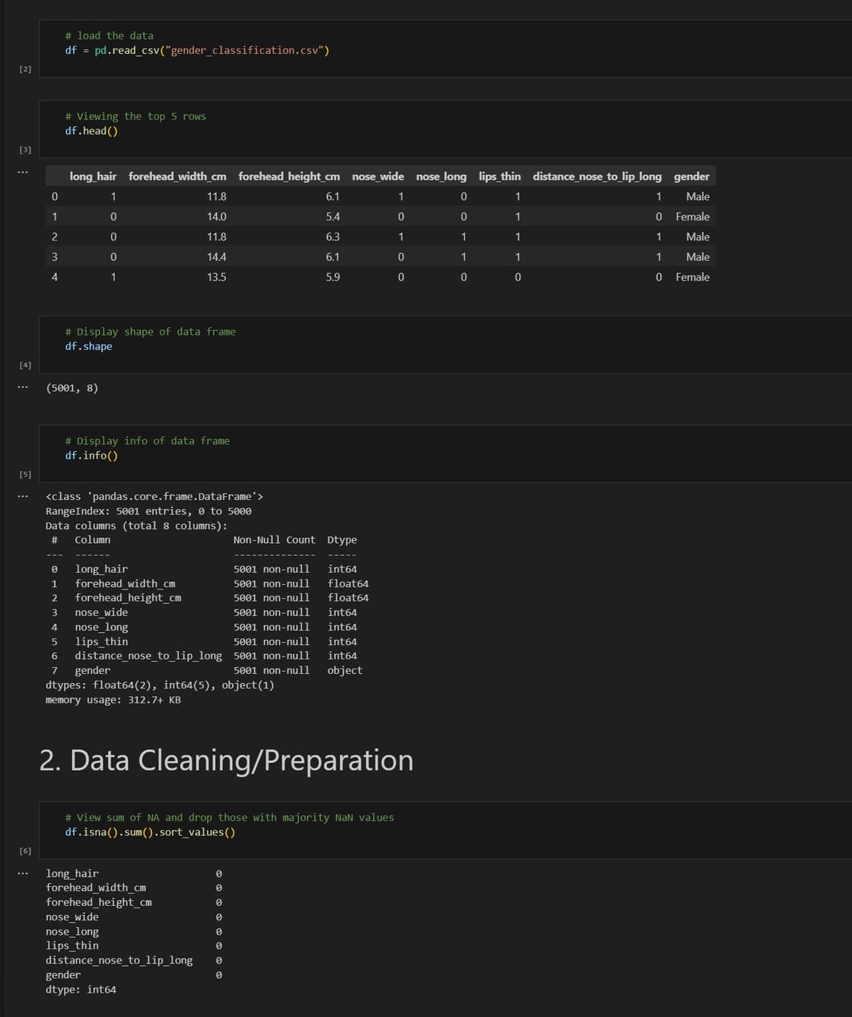Screen dimensions: 852x1017
Task: Open the ellipsis menu beside the df.info() output
Action: [23, 496]
